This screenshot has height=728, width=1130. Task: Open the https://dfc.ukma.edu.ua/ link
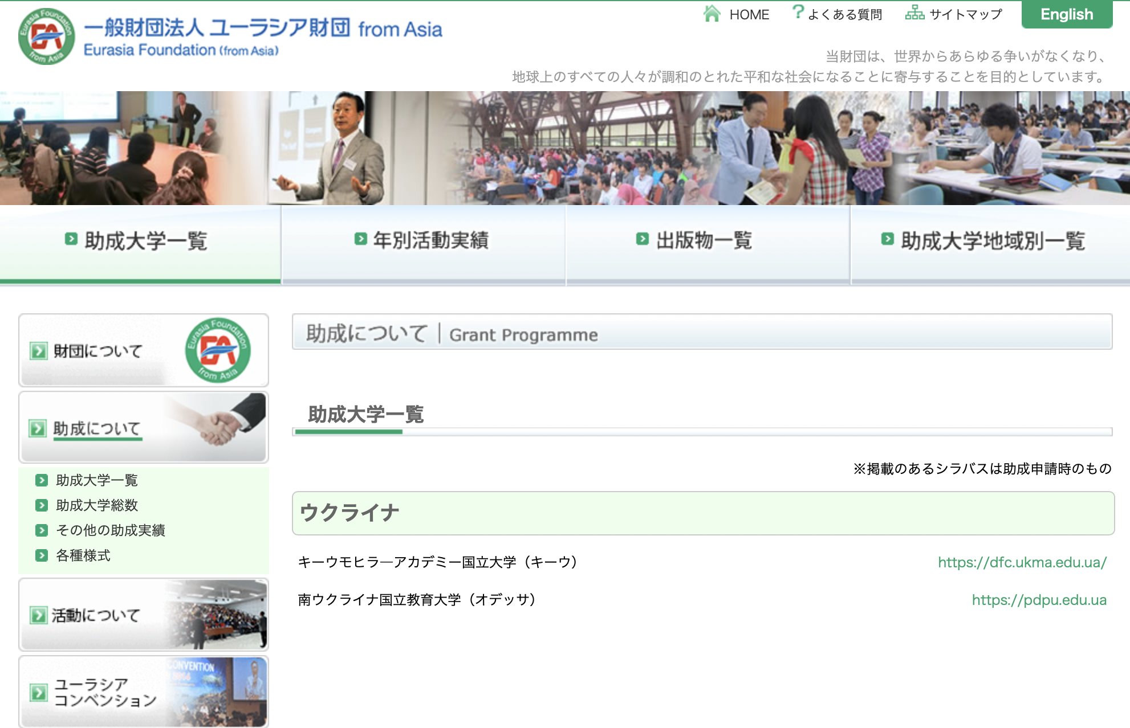click(x=1022, y=563)
